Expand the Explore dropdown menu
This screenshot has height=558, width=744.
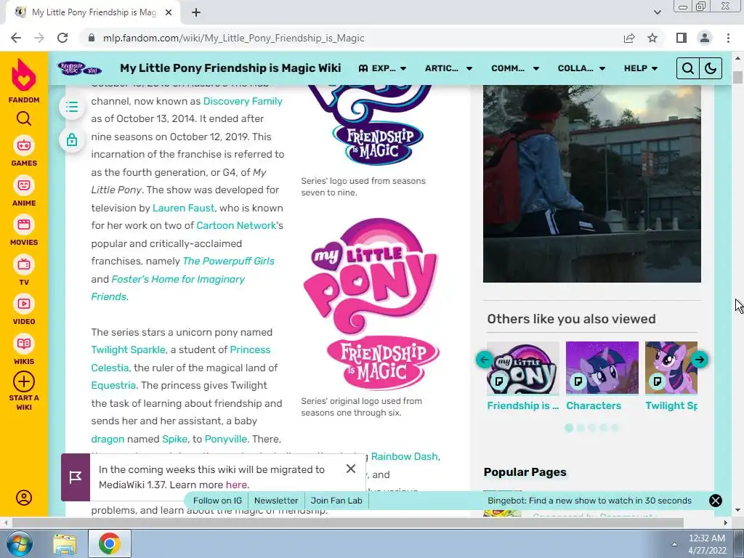[382, 68]
